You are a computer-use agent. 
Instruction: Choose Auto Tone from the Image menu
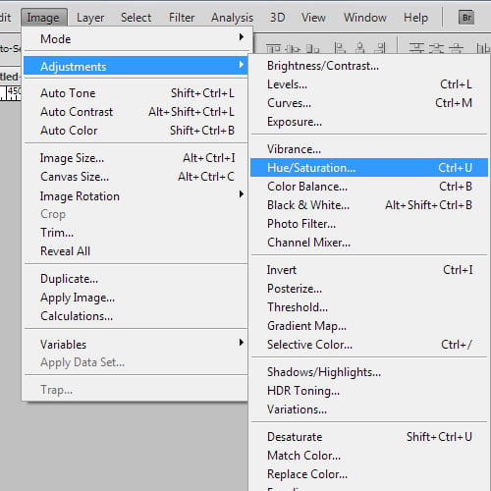point(136,93)
